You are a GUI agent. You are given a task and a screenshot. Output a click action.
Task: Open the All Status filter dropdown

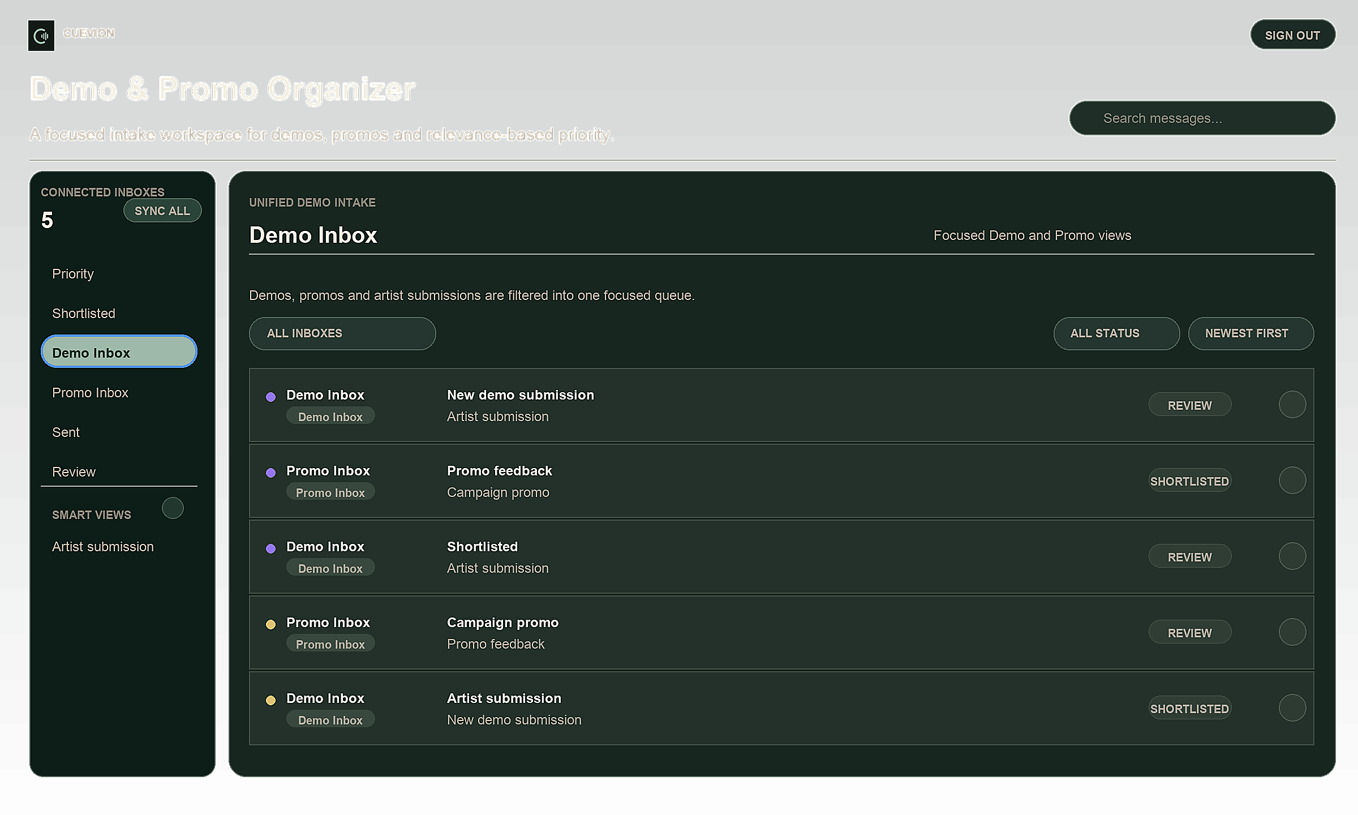[1116, 333]
